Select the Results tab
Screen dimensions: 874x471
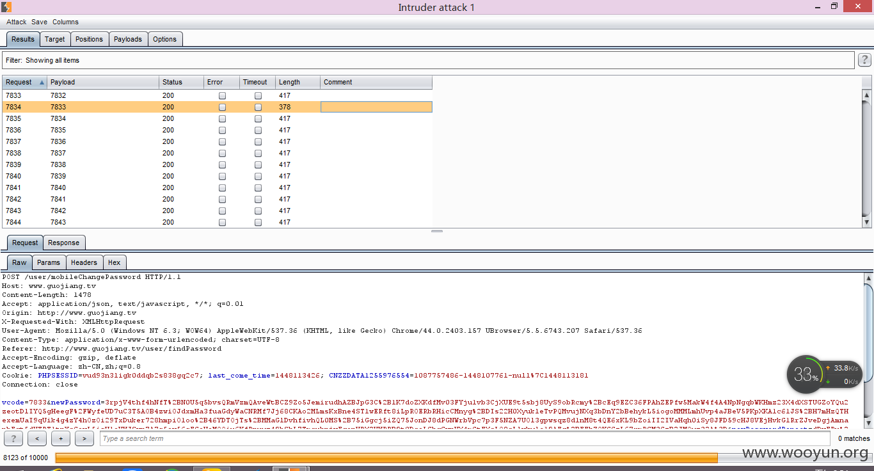(23, 39)
